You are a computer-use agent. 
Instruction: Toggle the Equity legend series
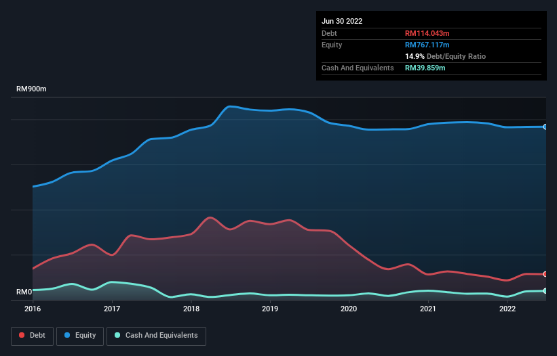pos(80,336)
